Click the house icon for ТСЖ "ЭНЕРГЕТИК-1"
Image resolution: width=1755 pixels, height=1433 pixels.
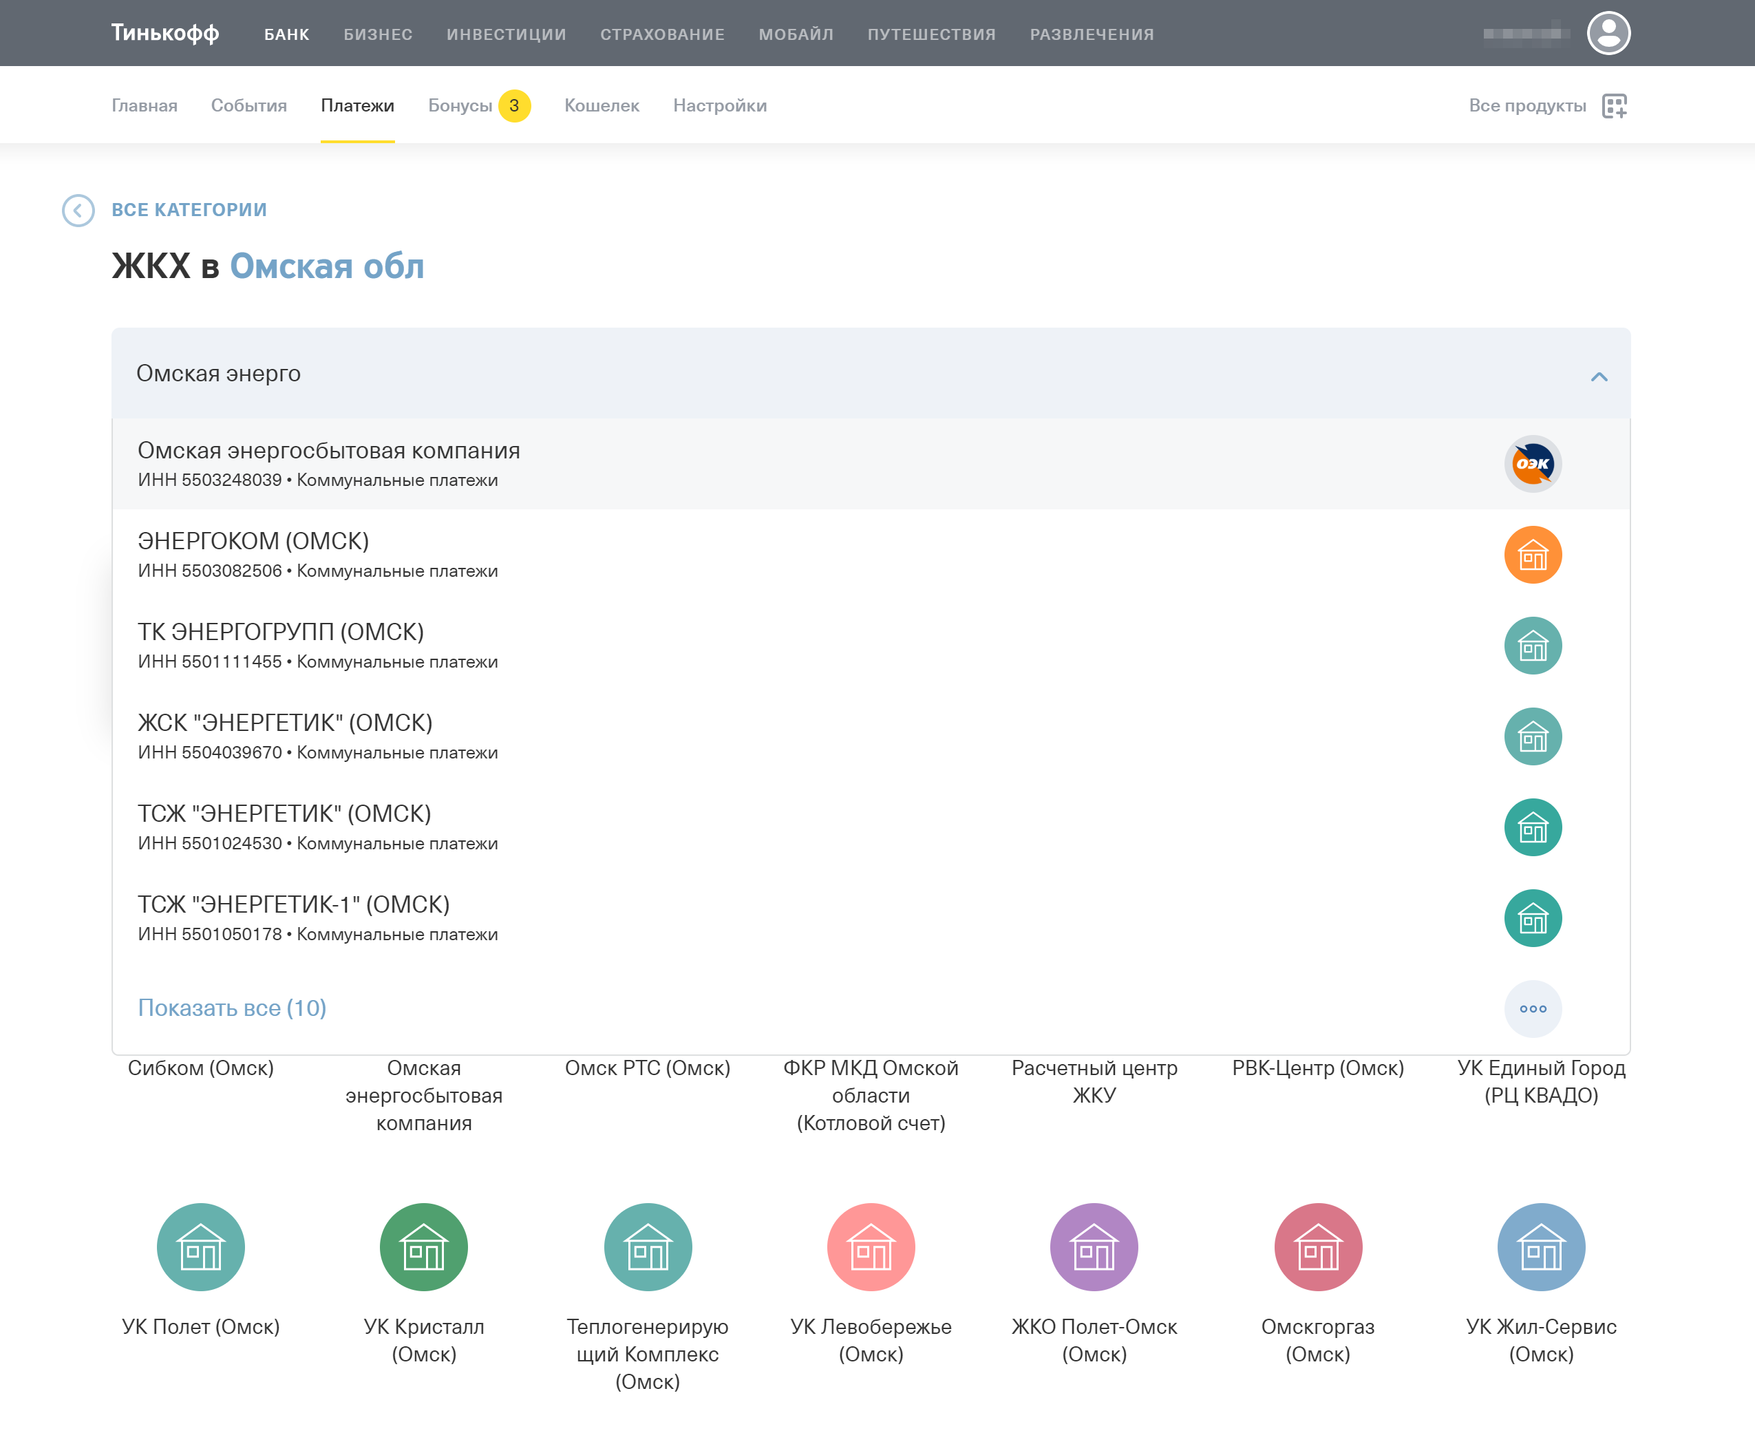(x=1533, y=918)
